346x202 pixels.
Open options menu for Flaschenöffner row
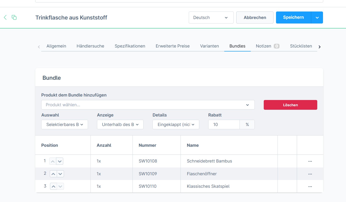[310, 174]
